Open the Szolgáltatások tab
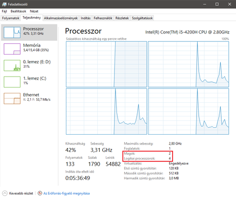 143,18
